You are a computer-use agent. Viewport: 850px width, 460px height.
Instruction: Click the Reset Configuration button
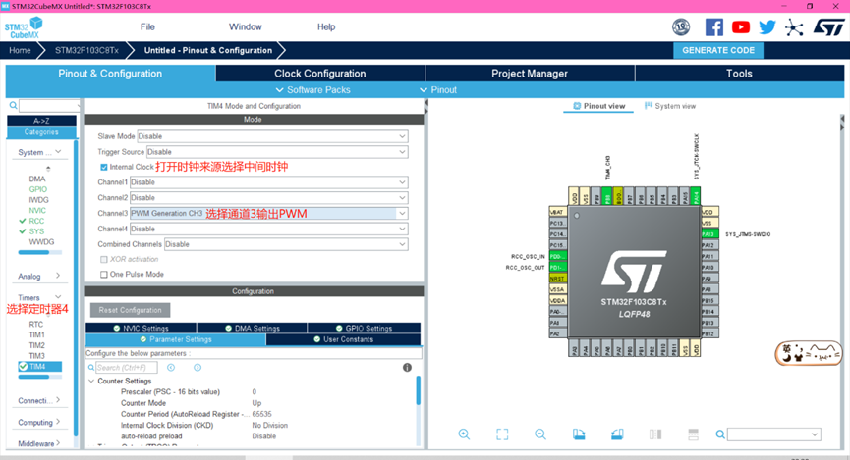point(130,310)
